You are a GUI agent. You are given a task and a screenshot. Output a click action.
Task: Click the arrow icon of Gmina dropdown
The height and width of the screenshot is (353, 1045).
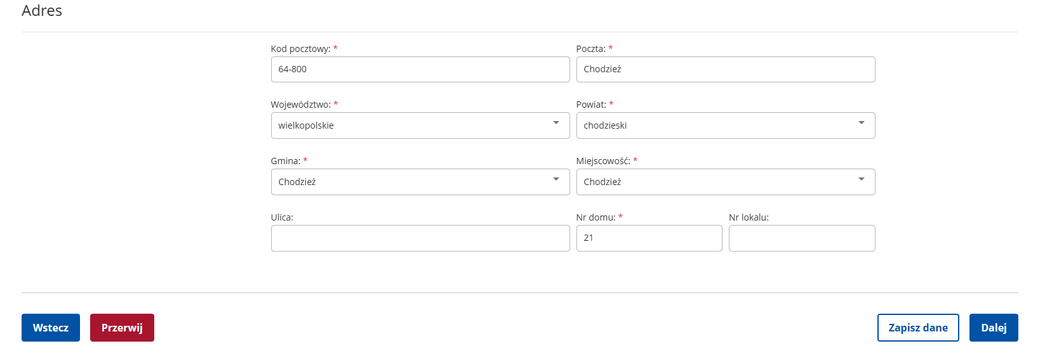(x=556, y=179)
